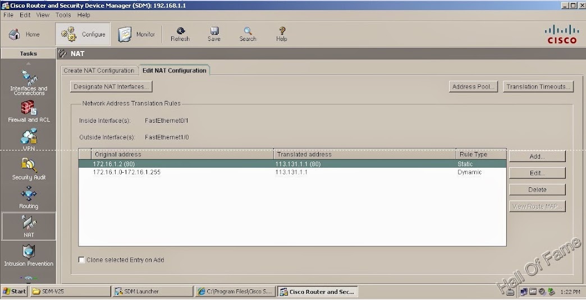Open the Edit menu

[x=25, y=15]
